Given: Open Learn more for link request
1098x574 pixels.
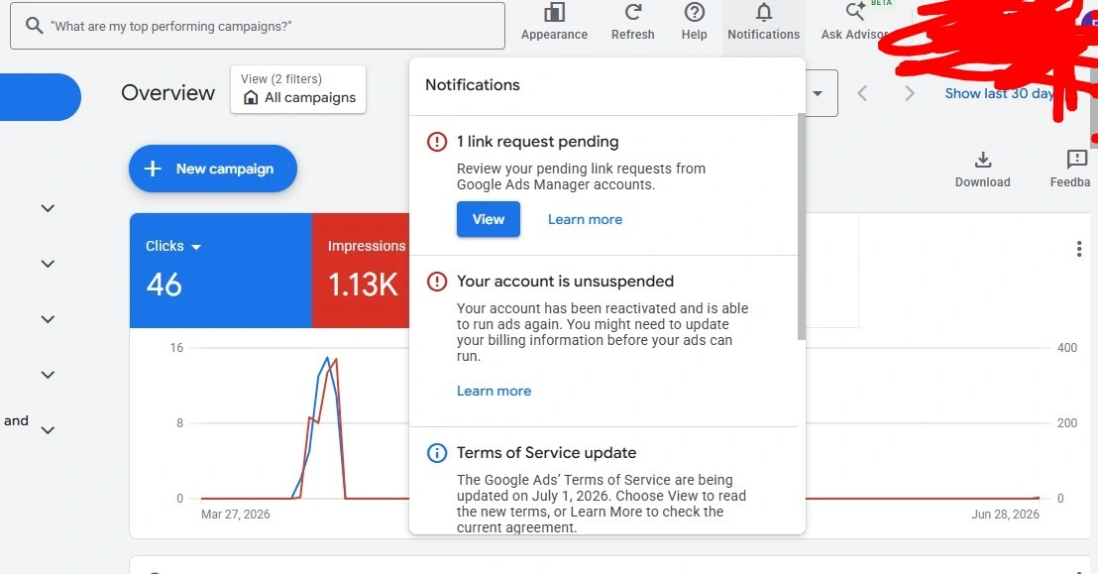Looking at the screenshot, I should pos(585,219).
